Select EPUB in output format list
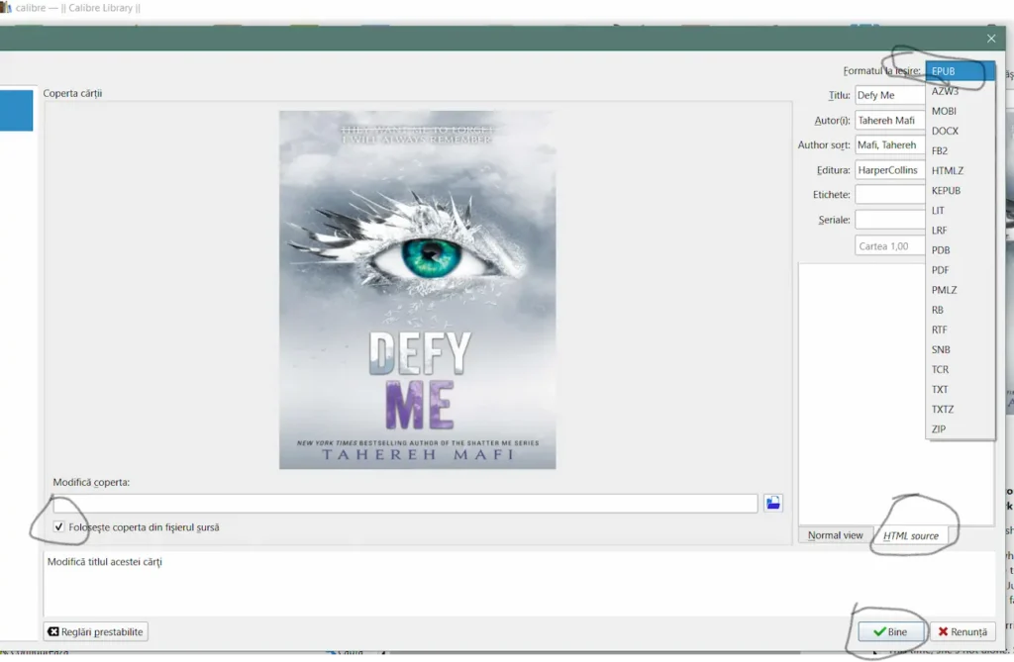The height and width of the screenshot is (662, 1014). pos(944,71)
